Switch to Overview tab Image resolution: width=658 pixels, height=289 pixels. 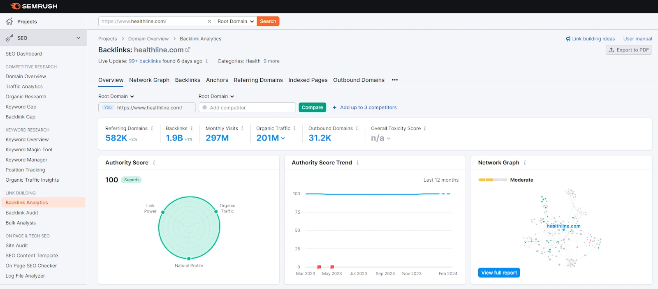pyautogui.click(x=111, y=80)
